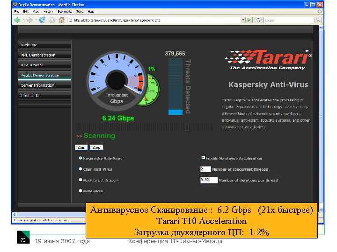Click the green CPU usage gauge

[x=151, y=90]
